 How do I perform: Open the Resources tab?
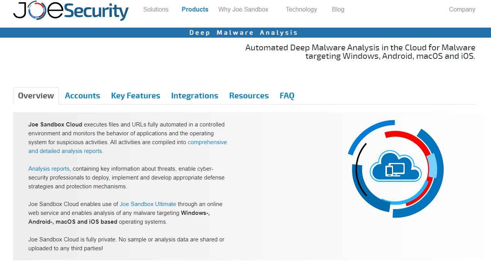tap(249, 96)
